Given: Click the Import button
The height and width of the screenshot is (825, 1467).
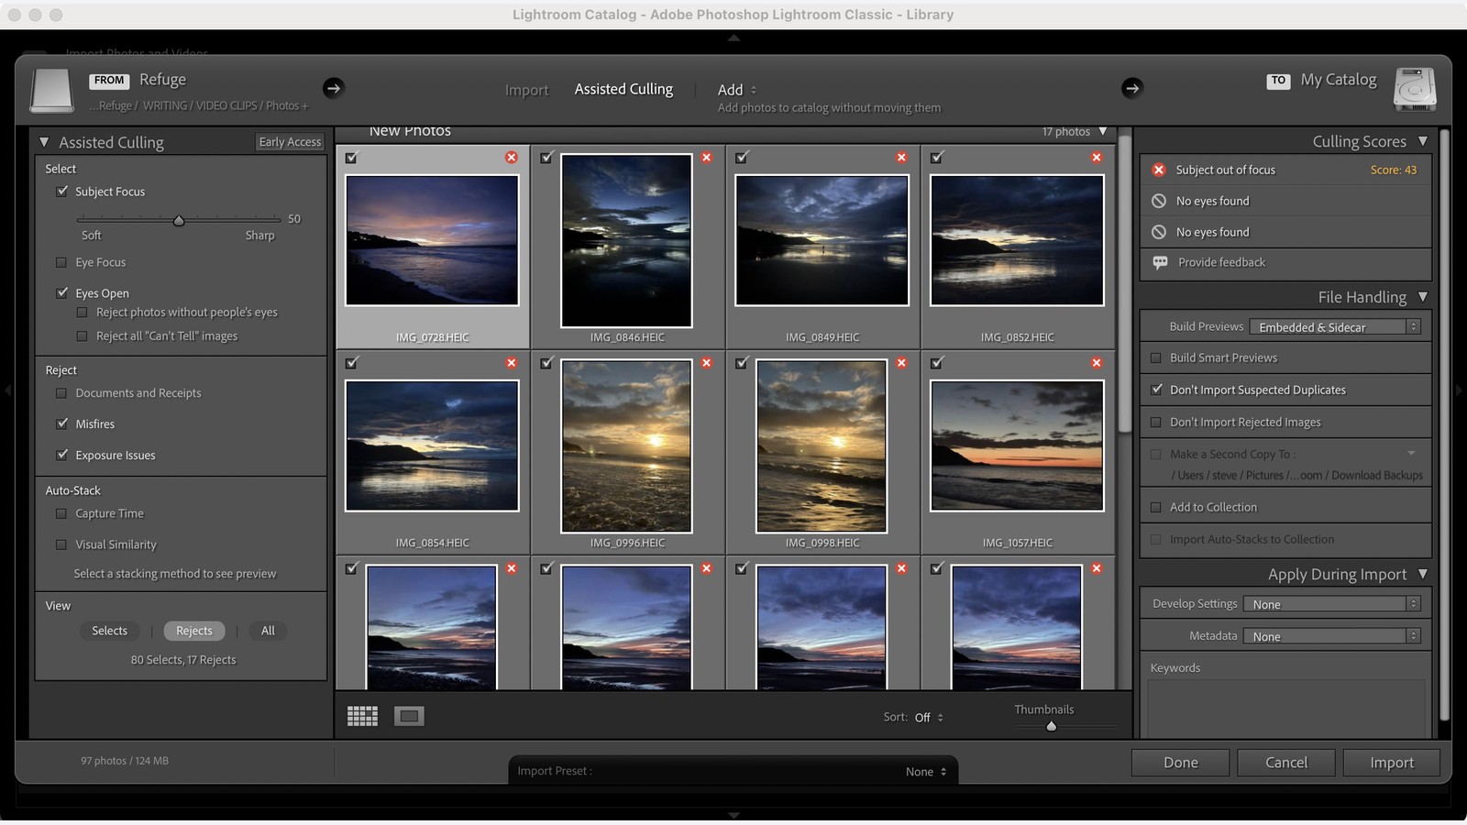Looking at the screenshot, I should point(1391,763).
